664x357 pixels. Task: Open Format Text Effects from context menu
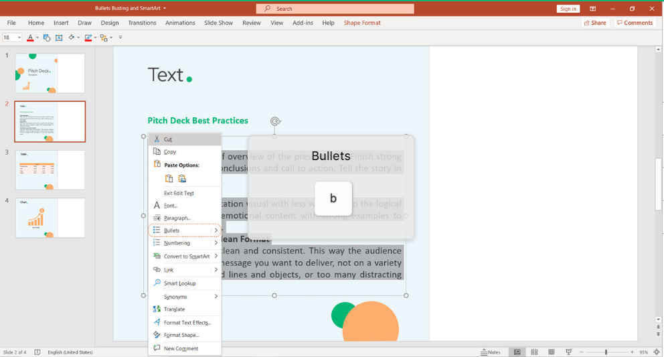pos(185,323)
